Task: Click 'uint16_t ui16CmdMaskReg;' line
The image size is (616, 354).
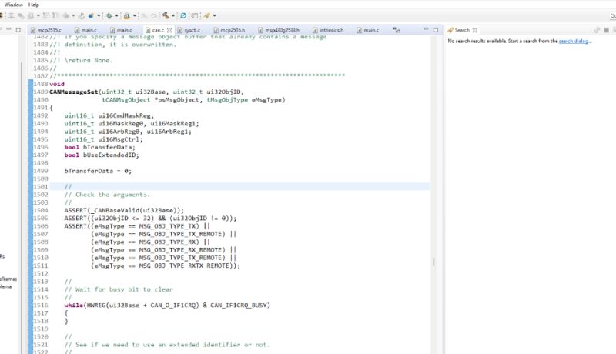Action: (x=109, y=115)
